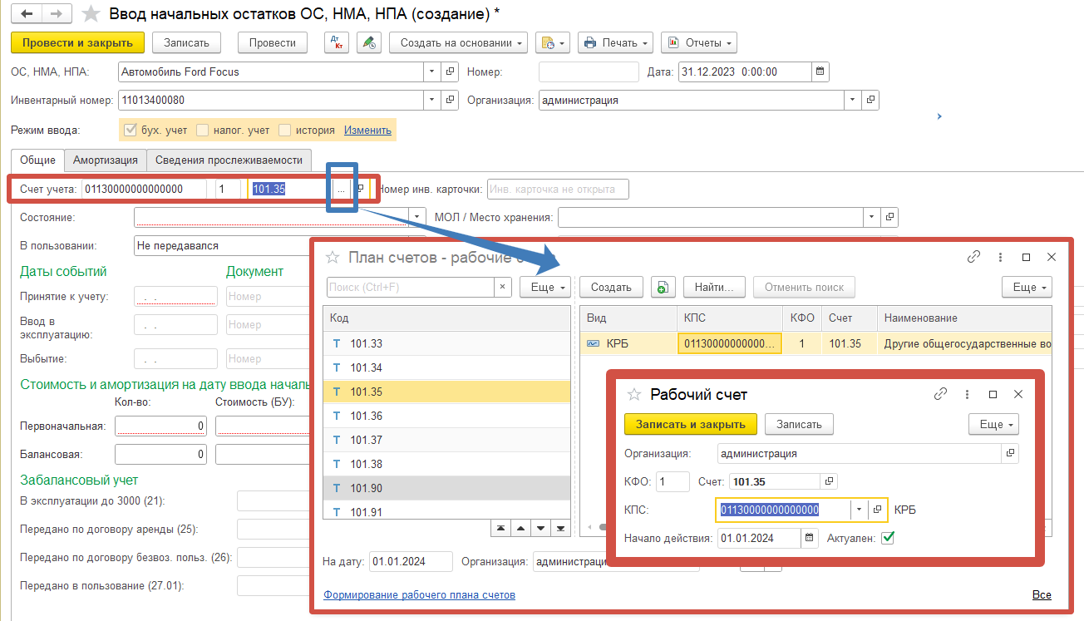Expand the МОЛ / Место хранения dropdown
1084x621 pixels.
pos(871,218)
